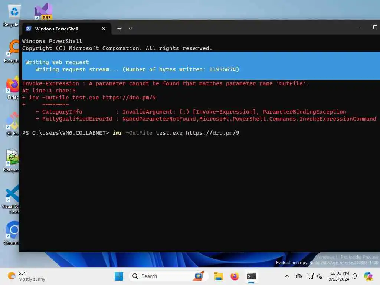The width and height of the screenshot is (380, 285).
Task: Click the taskbar Search box
Action: coord(168,276)
